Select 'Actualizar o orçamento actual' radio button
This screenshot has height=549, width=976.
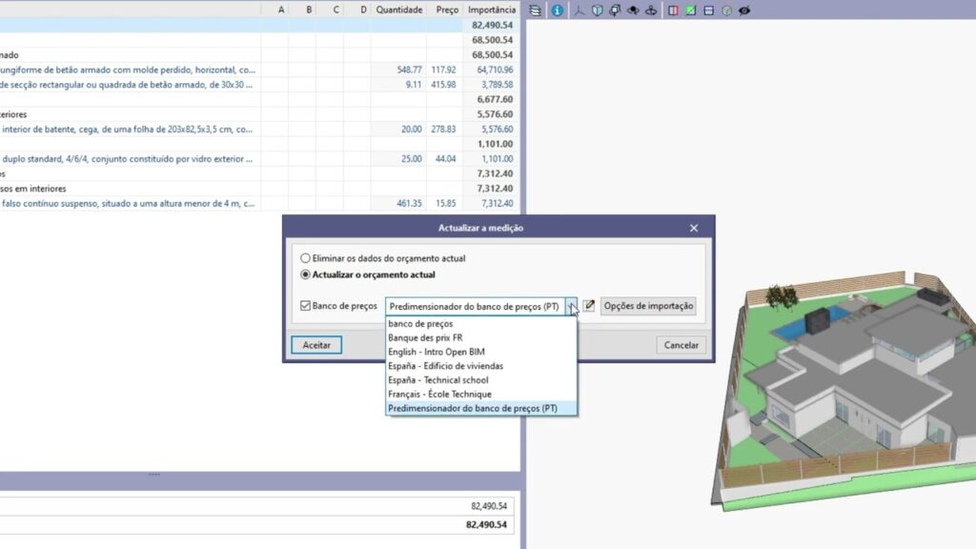click(306, 274)
